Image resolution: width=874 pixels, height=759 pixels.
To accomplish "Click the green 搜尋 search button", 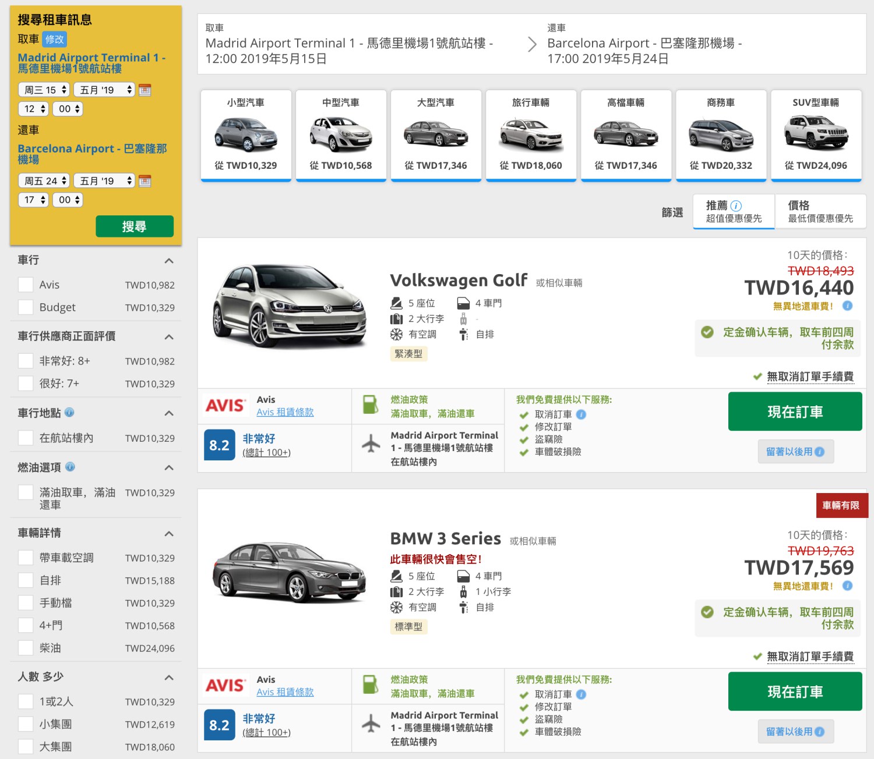I will [x=135, y=226].
